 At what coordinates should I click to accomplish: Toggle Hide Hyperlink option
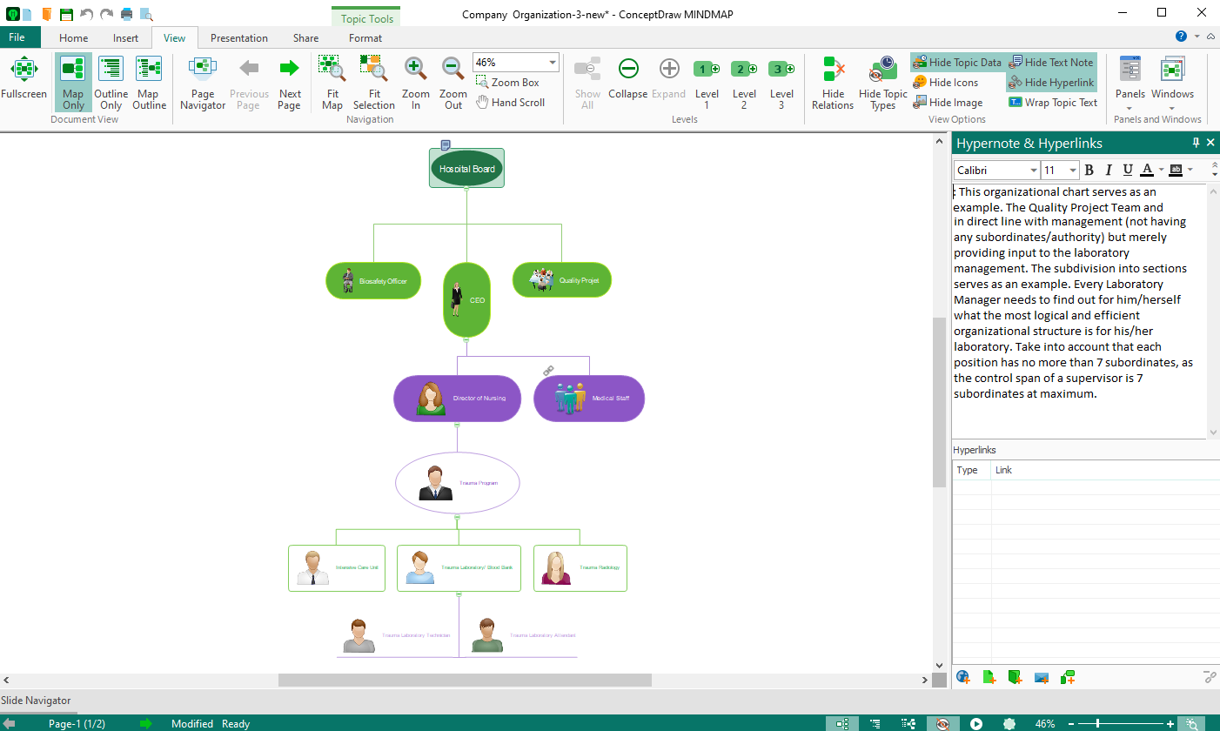click(1051, 82)
